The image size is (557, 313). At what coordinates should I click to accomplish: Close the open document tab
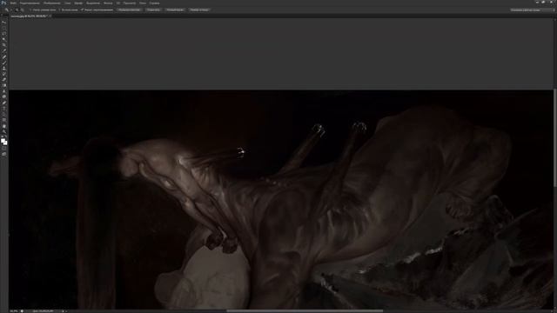click(50, 16)
